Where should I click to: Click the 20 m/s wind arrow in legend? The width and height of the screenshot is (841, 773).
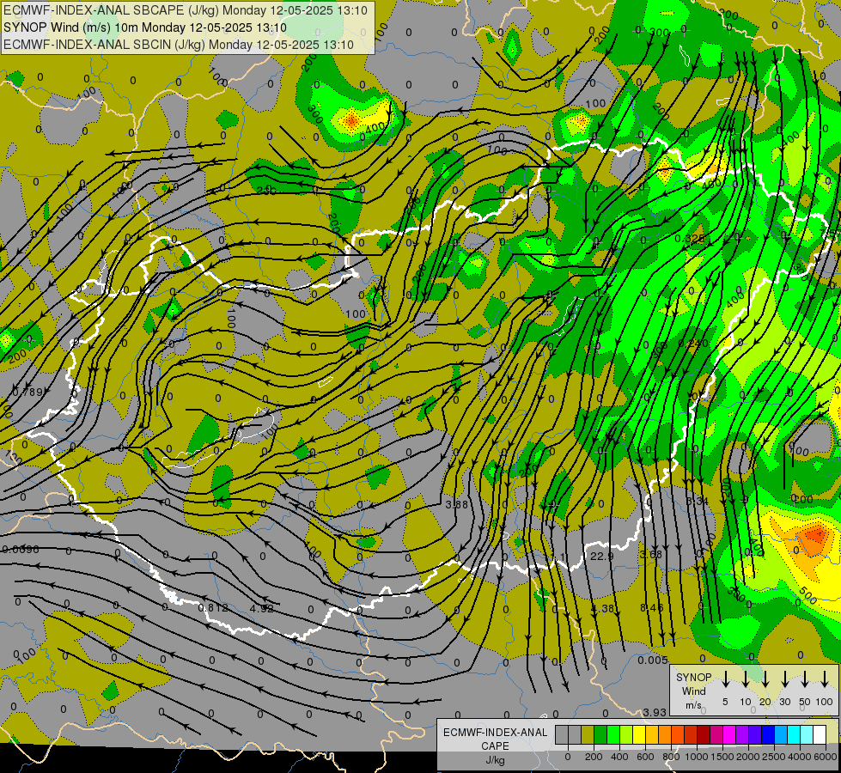765,679
